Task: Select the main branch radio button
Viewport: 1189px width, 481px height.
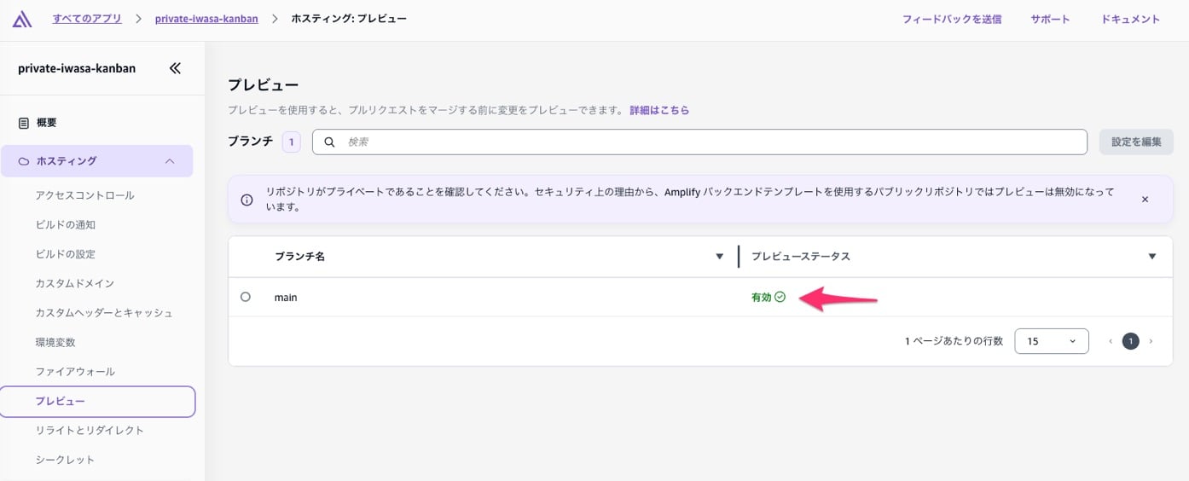Action: pyautogui.click(x=246, y=297)
